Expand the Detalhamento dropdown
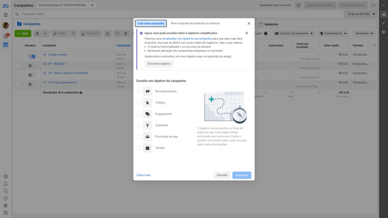The image size is (388, 218). (333, 33)
